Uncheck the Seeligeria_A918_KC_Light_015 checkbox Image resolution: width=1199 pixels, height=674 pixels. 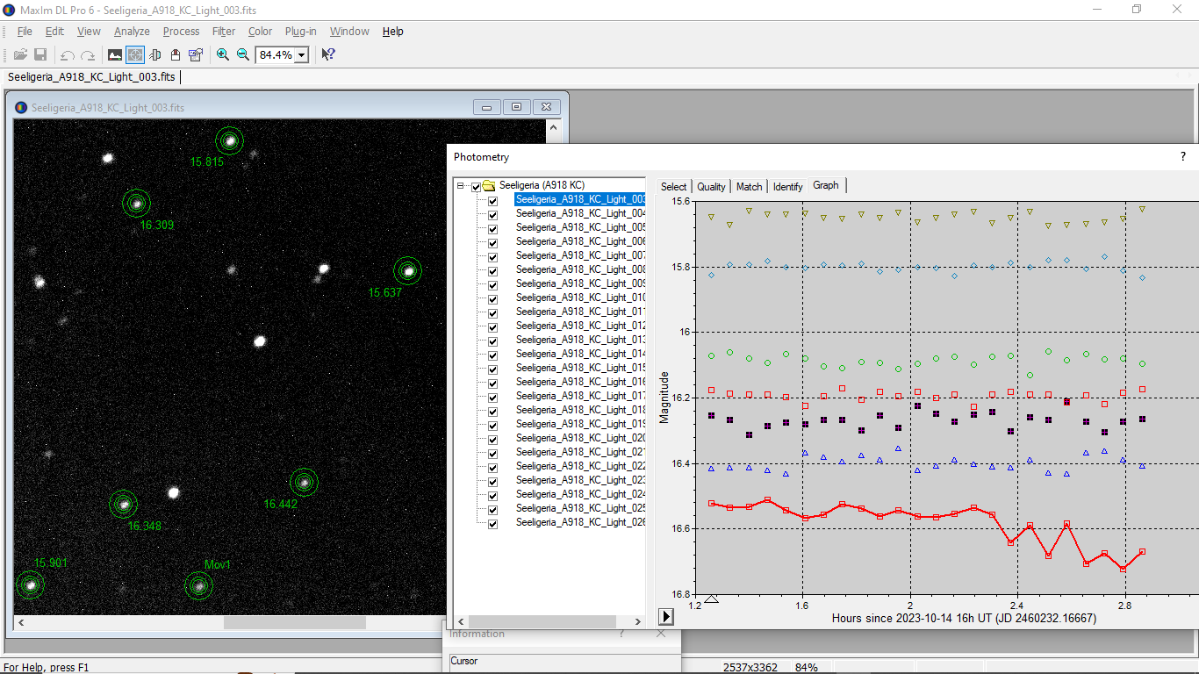[x=492, y=369]
